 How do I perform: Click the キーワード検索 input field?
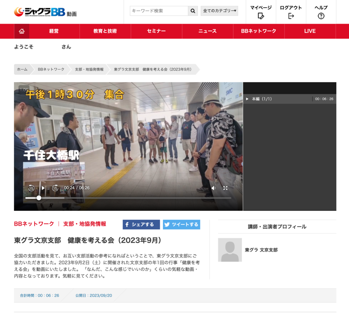pyautogui.click(x=159, y=11)
